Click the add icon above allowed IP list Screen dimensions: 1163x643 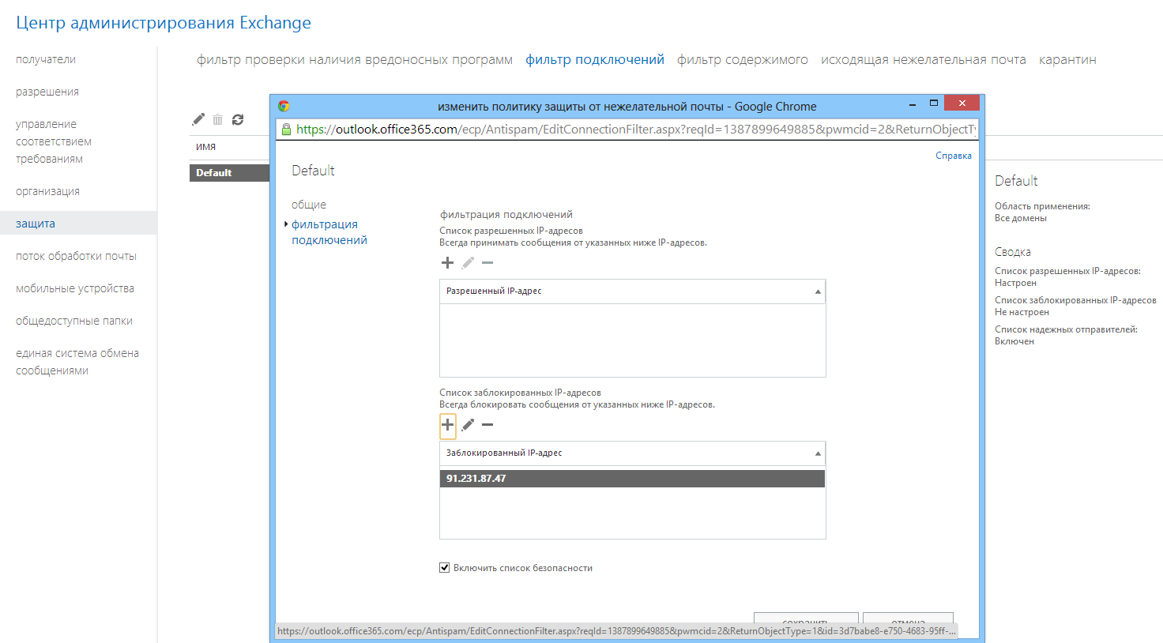447,263
